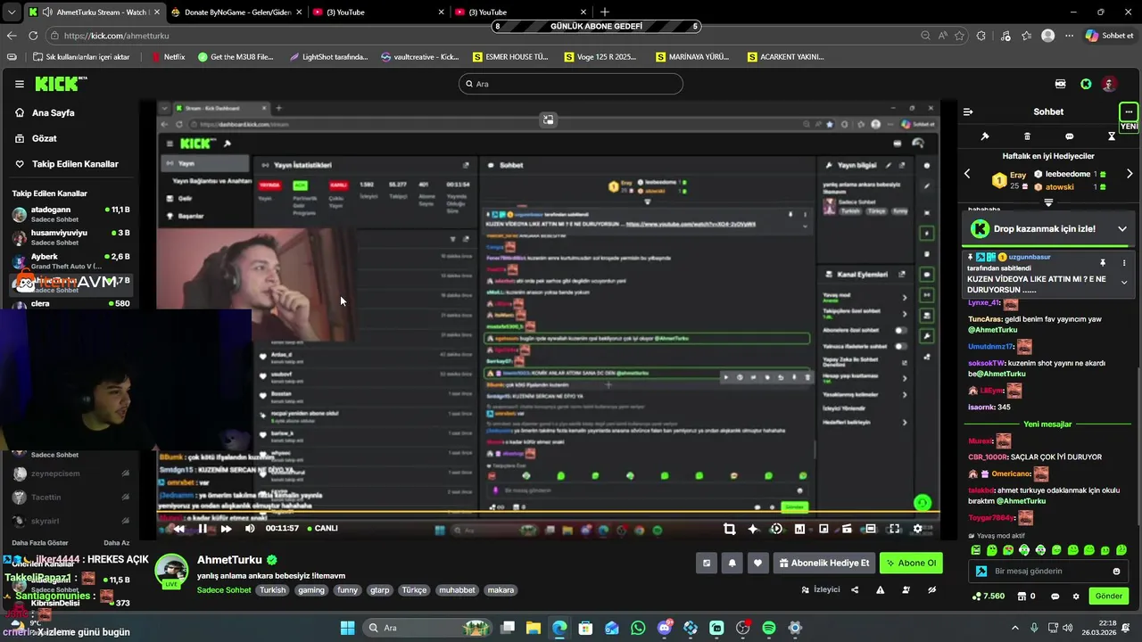Viewport: 1142px width, 642px height.
Task: Open WhatsApp from Windows taskbar
Action: click(638, 628)
